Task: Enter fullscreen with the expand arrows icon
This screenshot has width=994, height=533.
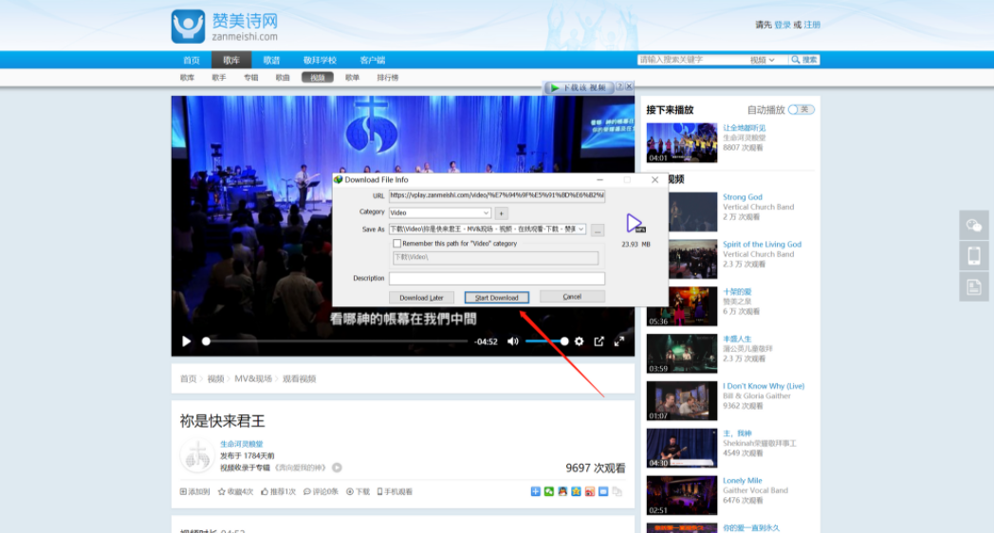Action: (x=619, y=341)
